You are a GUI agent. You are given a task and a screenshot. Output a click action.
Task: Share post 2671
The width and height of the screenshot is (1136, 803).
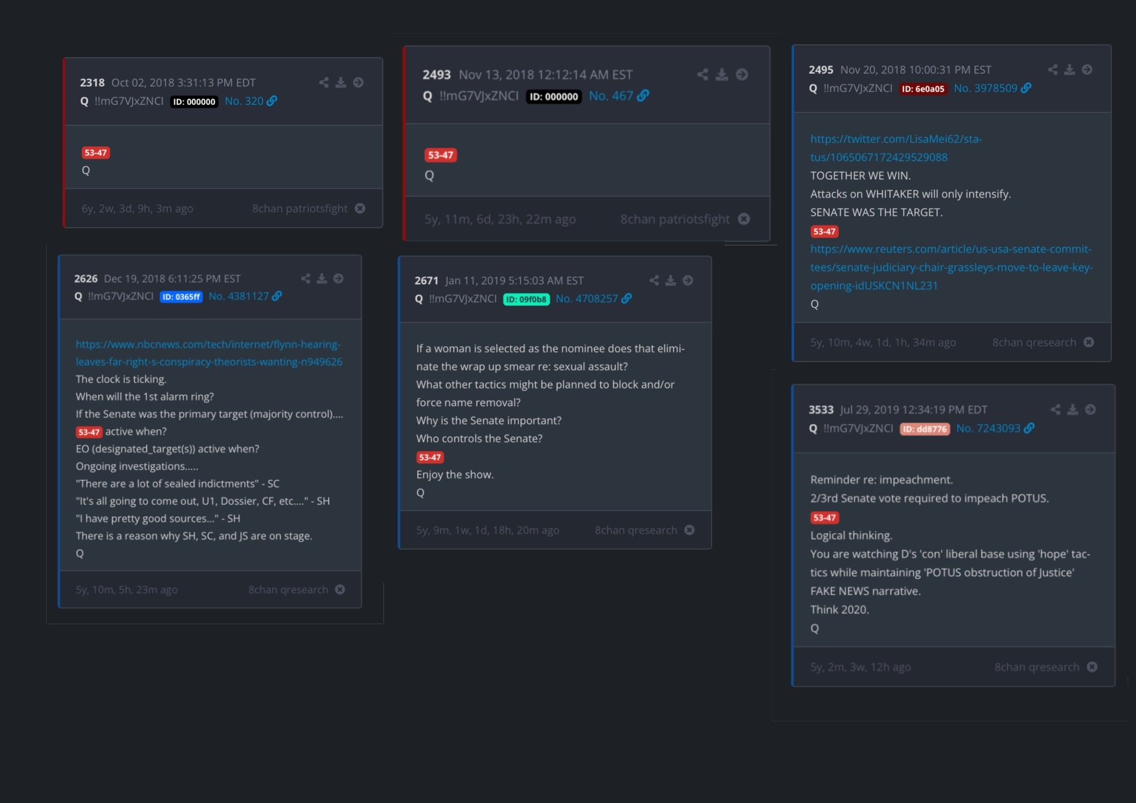click(x=654, y=280)
